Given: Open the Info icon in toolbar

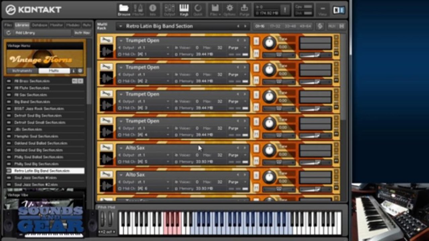Looking at the screenshot, I should click(x=153, y=10).
